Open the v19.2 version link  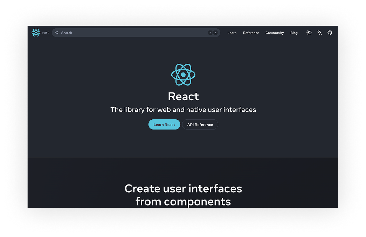(x=45, y=33)
